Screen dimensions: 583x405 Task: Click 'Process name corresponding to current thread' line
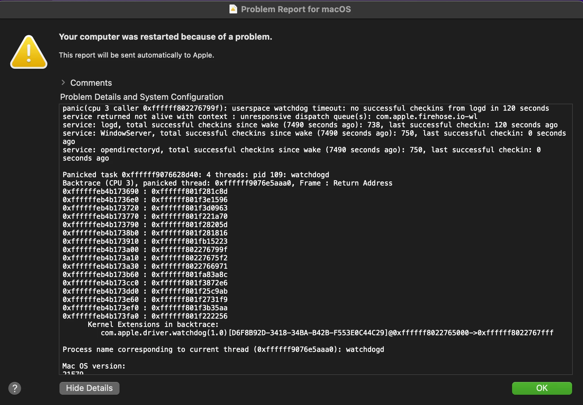(x=223, y=350)
